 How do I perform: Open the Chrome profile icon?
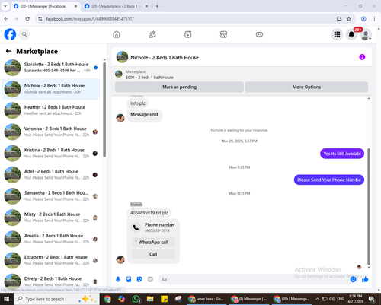pos(363,19)
